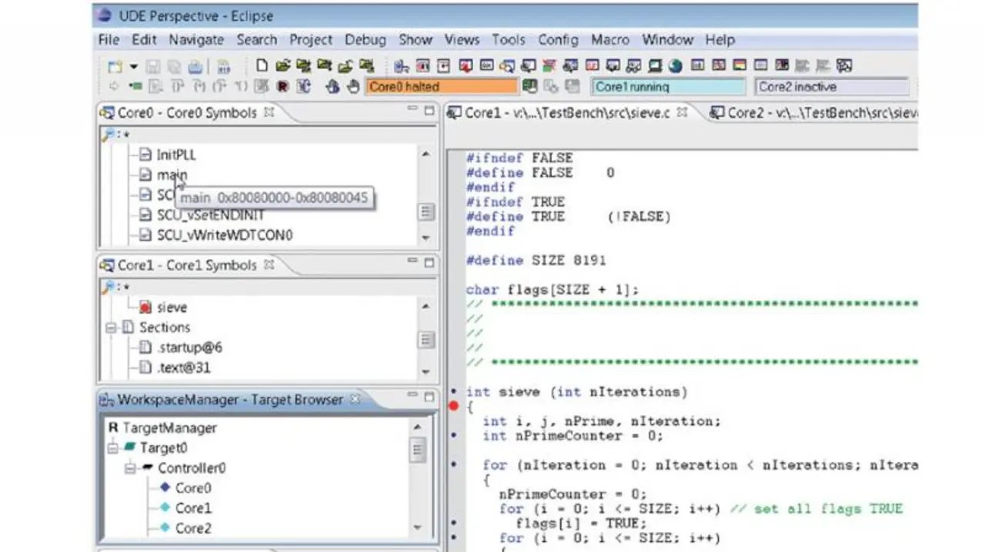
Task: Click the Core0 halted status field
Action: pyautogui.click(x=441, y=87)
